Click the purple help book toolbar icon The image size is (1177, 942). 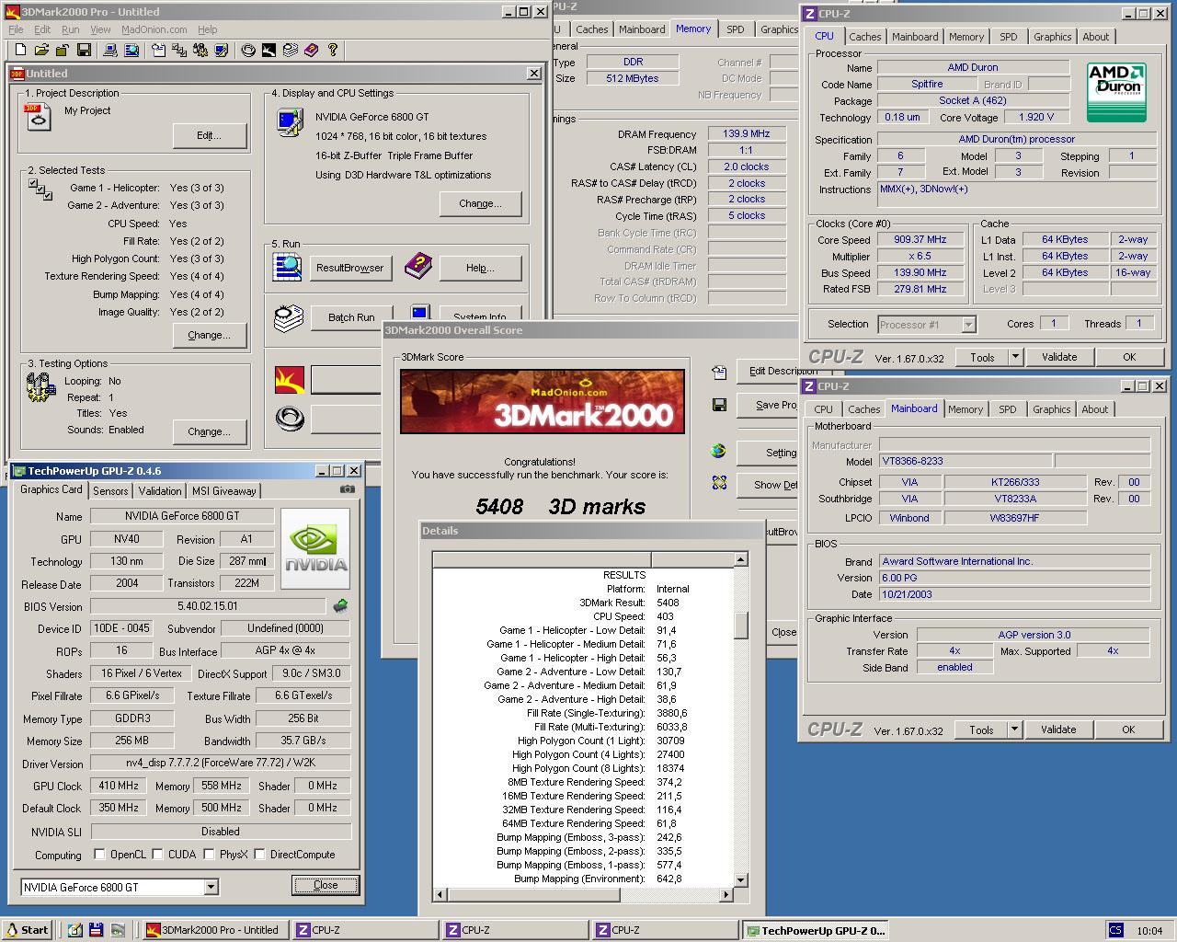[x=311, y=50]
